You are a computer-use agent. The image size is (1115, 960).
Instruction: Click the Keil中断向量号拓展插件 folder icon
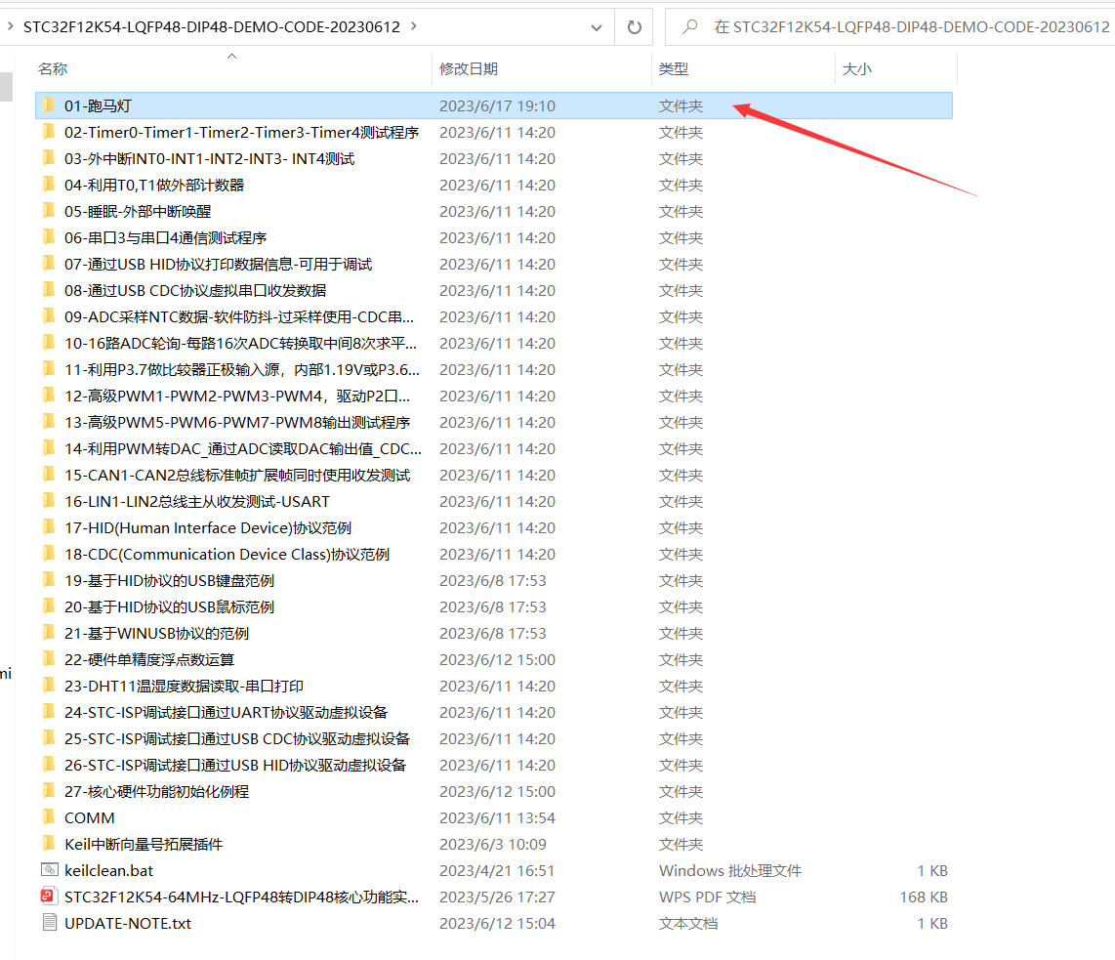tap(49, 844)
